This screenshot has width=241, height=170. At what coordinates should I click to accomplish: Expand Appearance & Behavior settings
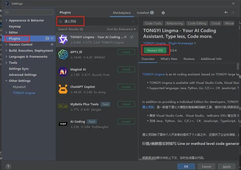click(x=6, y=20)
